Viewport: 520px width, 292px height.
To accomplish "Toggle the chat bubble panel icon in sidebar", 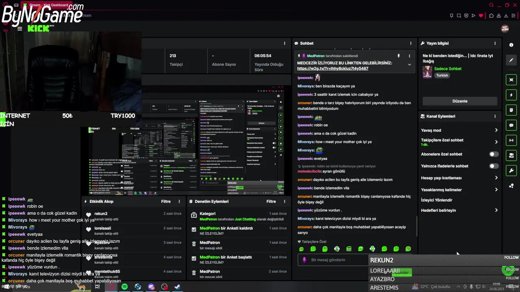I will (x=511, y=125).
